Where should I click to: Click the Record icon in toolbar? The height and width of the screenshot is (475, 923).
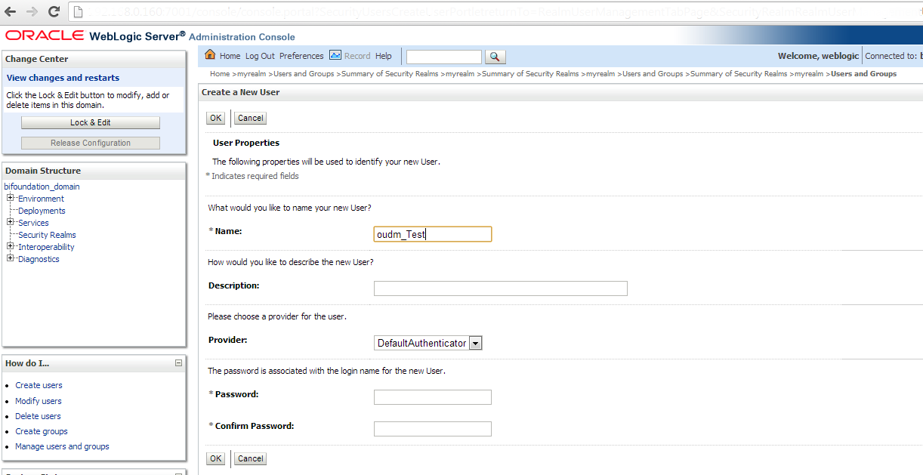[335, 55]
